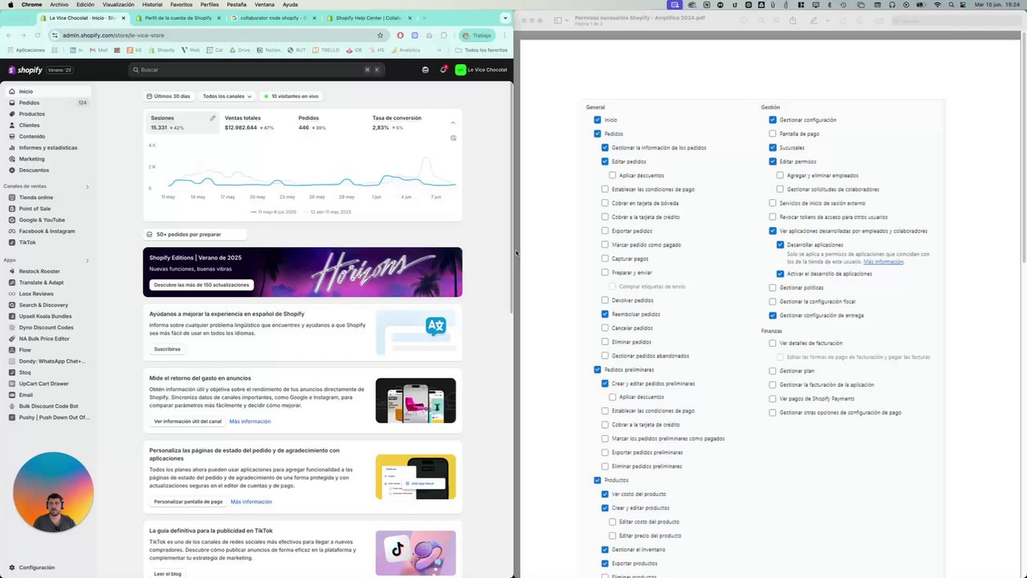Collapse the analytics card with the chevron

(453, 123)
